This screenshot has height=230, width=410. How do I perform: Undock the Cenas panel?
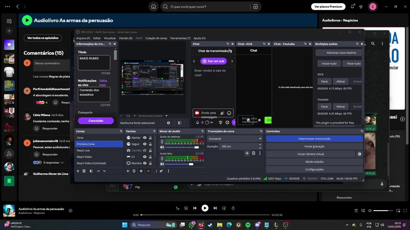[121, 131]
